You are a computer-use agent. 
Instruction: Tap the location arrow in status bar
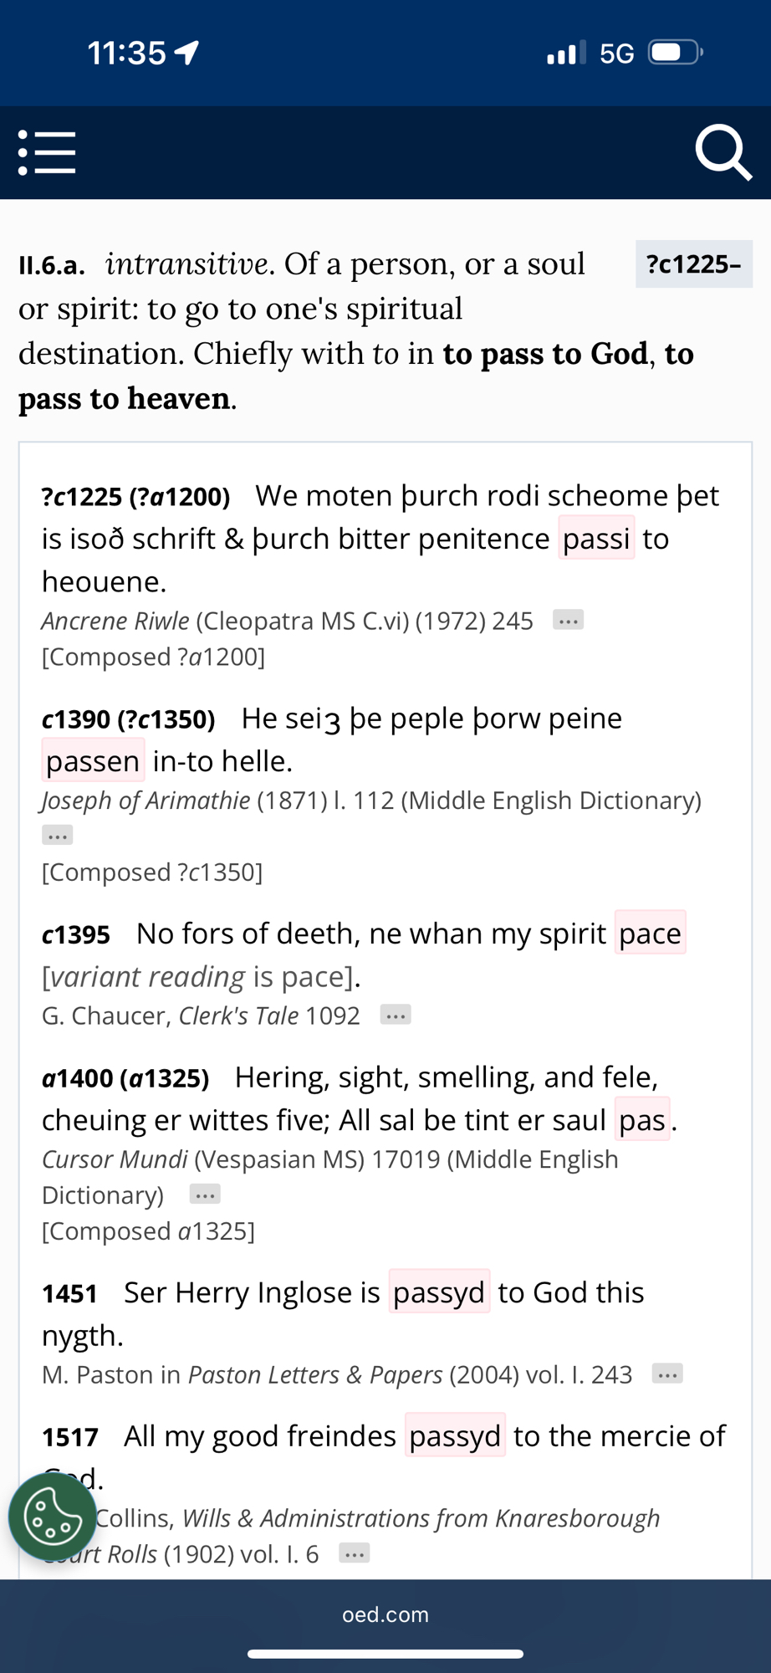point(186,53)
